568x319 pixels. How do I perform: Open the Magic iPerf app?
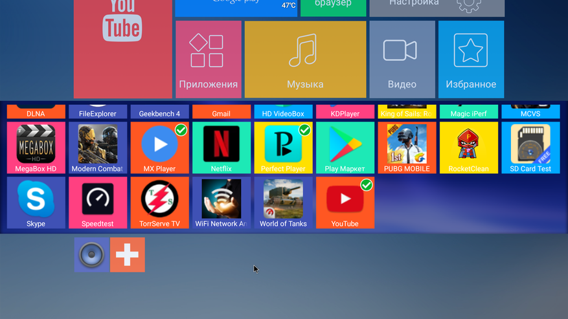(x=469, y=111)
